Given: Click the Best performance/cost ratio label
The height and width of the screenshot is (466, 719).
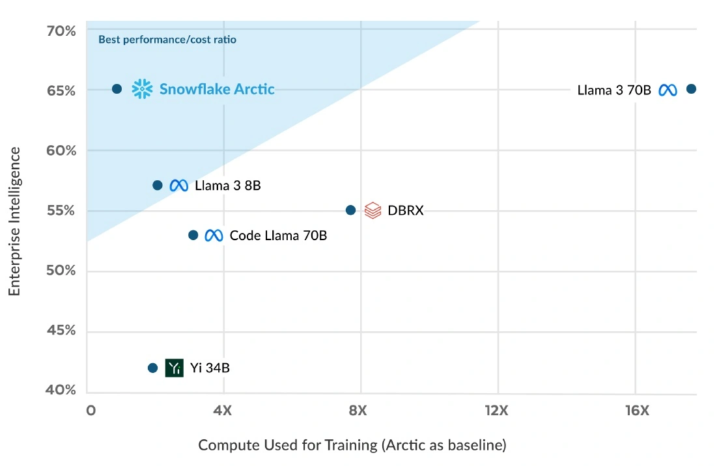Looking at the screenshot, I should coord(167,40).
